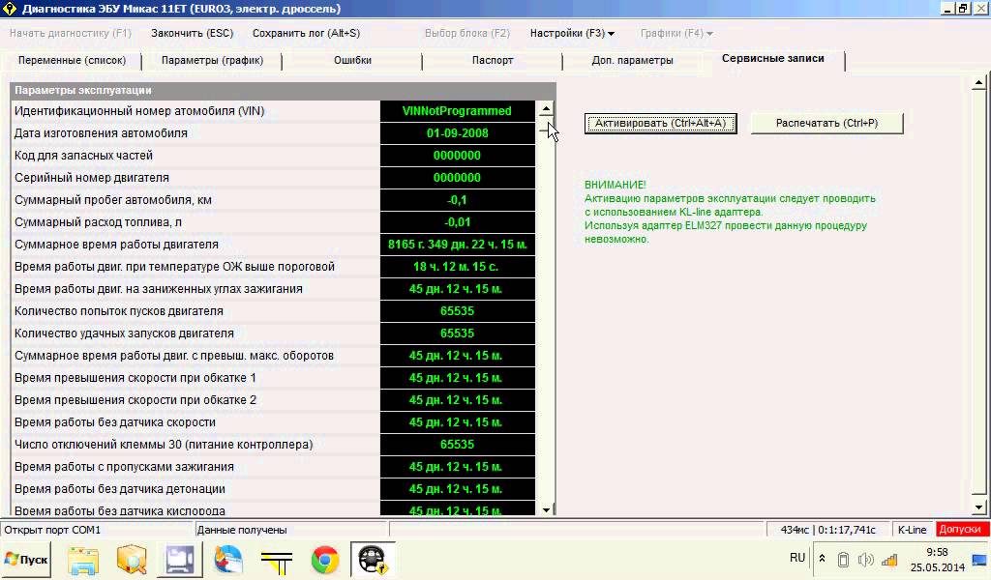Viewport: 991px width, 580px height.
Task: Click Сохранить лог (Alt+S) menu item
Action: pos(306,33)
